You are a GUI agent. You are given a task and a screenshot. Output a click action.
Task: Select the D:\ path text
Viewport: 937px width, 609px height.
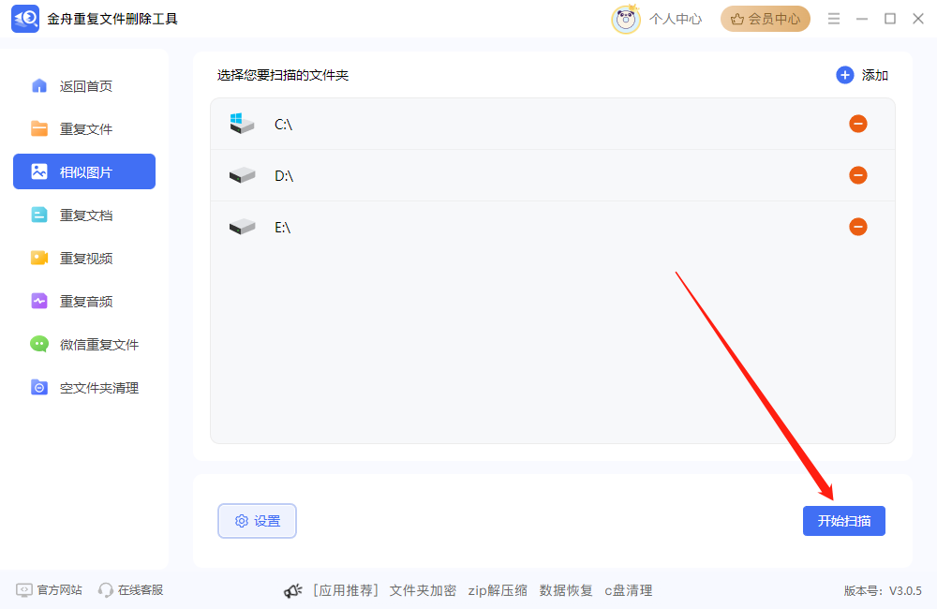click(x=284, y=176)
